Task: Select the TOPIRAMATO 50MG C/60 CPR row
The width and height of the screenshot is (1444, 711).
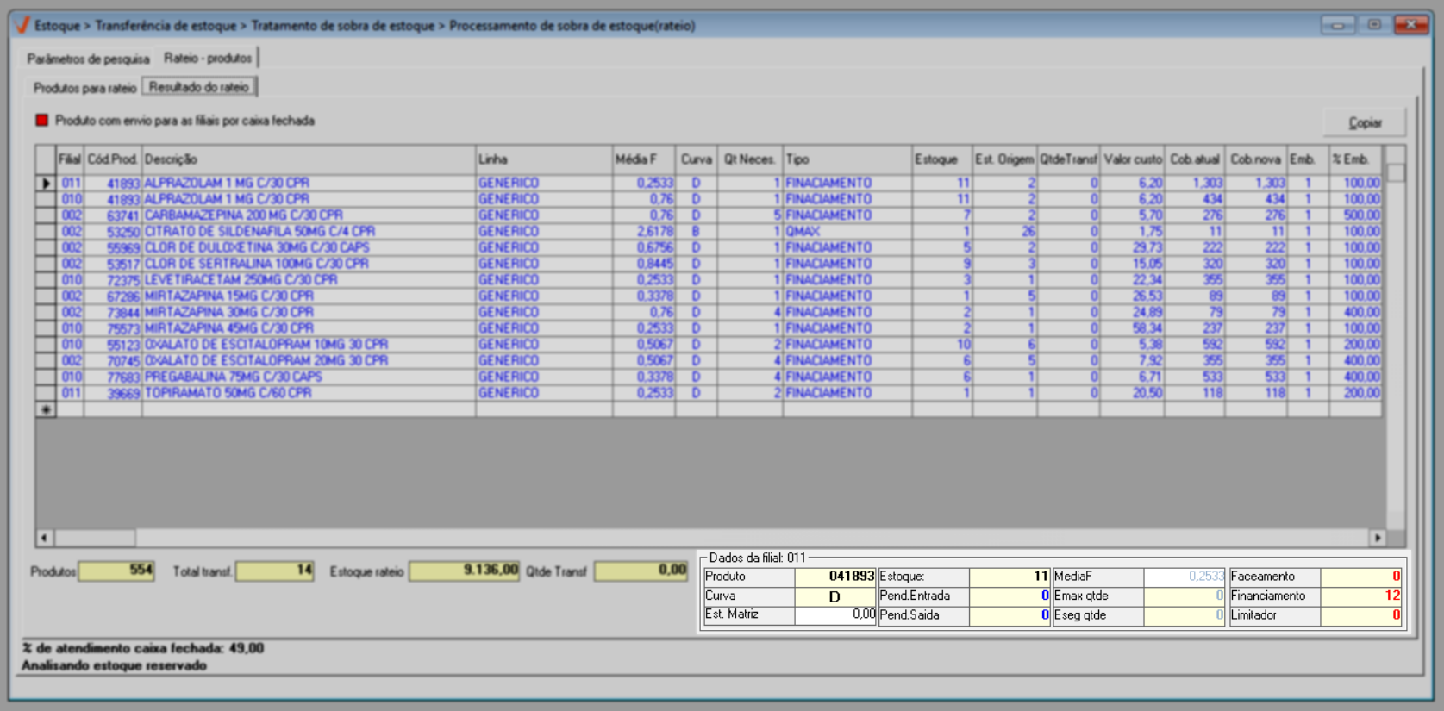Action: (228, 393)
